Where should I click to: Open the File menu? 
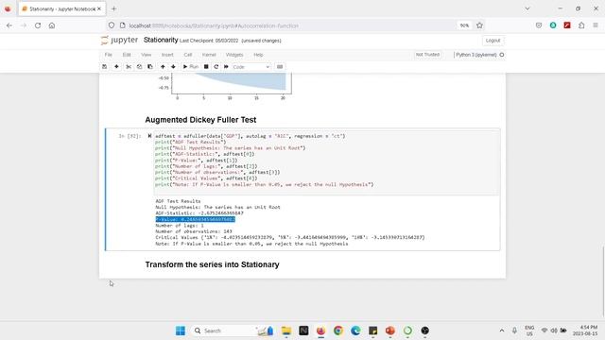(109, 55)
